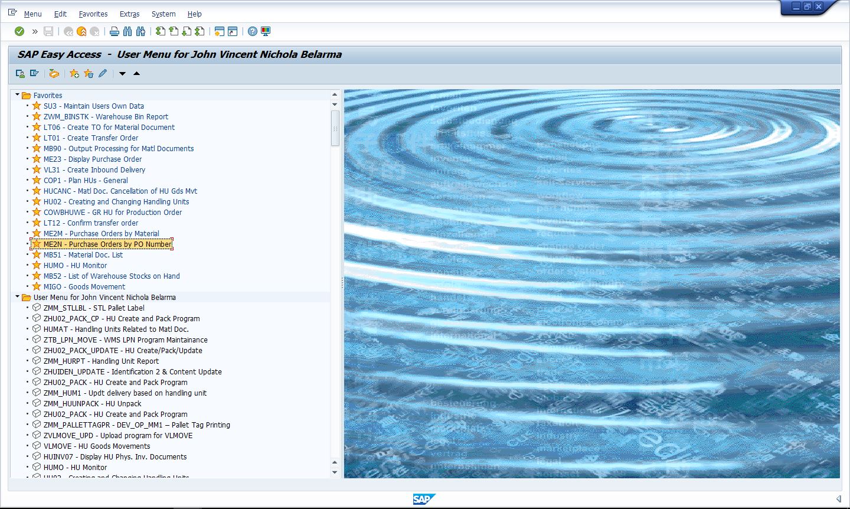Screen dimensions: 850x509
Task: Select VLMOVE - HU Goods Movements
Action: point(97,446)
